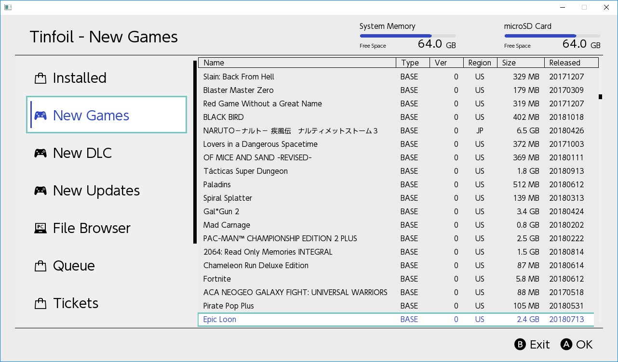This screenshot has height=362, width=618.
Task: Click the OK label
Action: coord(584,345)
